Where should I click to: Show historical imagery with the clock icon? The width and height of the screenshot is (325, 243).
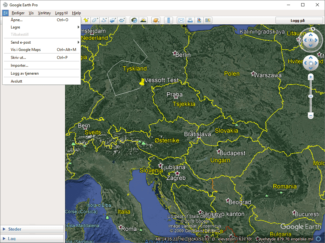click(x=134, y=20)
